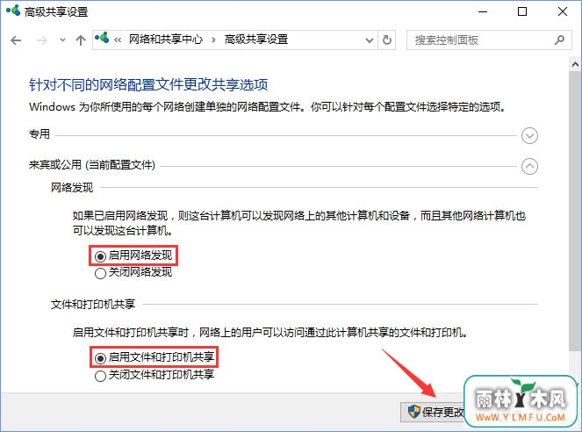Open address bar history dropdown
The image size is (582, 432).
(x=370, y=40)
